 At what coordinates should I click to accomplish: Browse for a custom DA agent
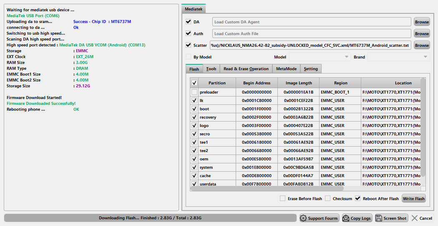point(422,22)
